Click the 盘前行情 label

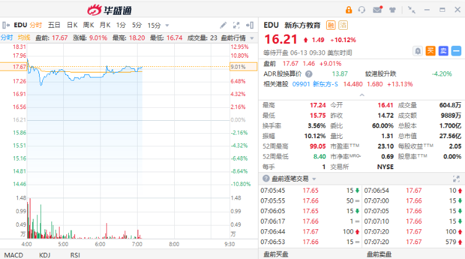pyautogui.click(x=233, y=38)
